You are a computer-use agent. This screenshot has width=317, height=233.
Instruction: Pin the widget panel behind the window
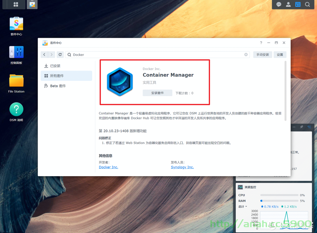pyautogui.click(x=301, y=127)
